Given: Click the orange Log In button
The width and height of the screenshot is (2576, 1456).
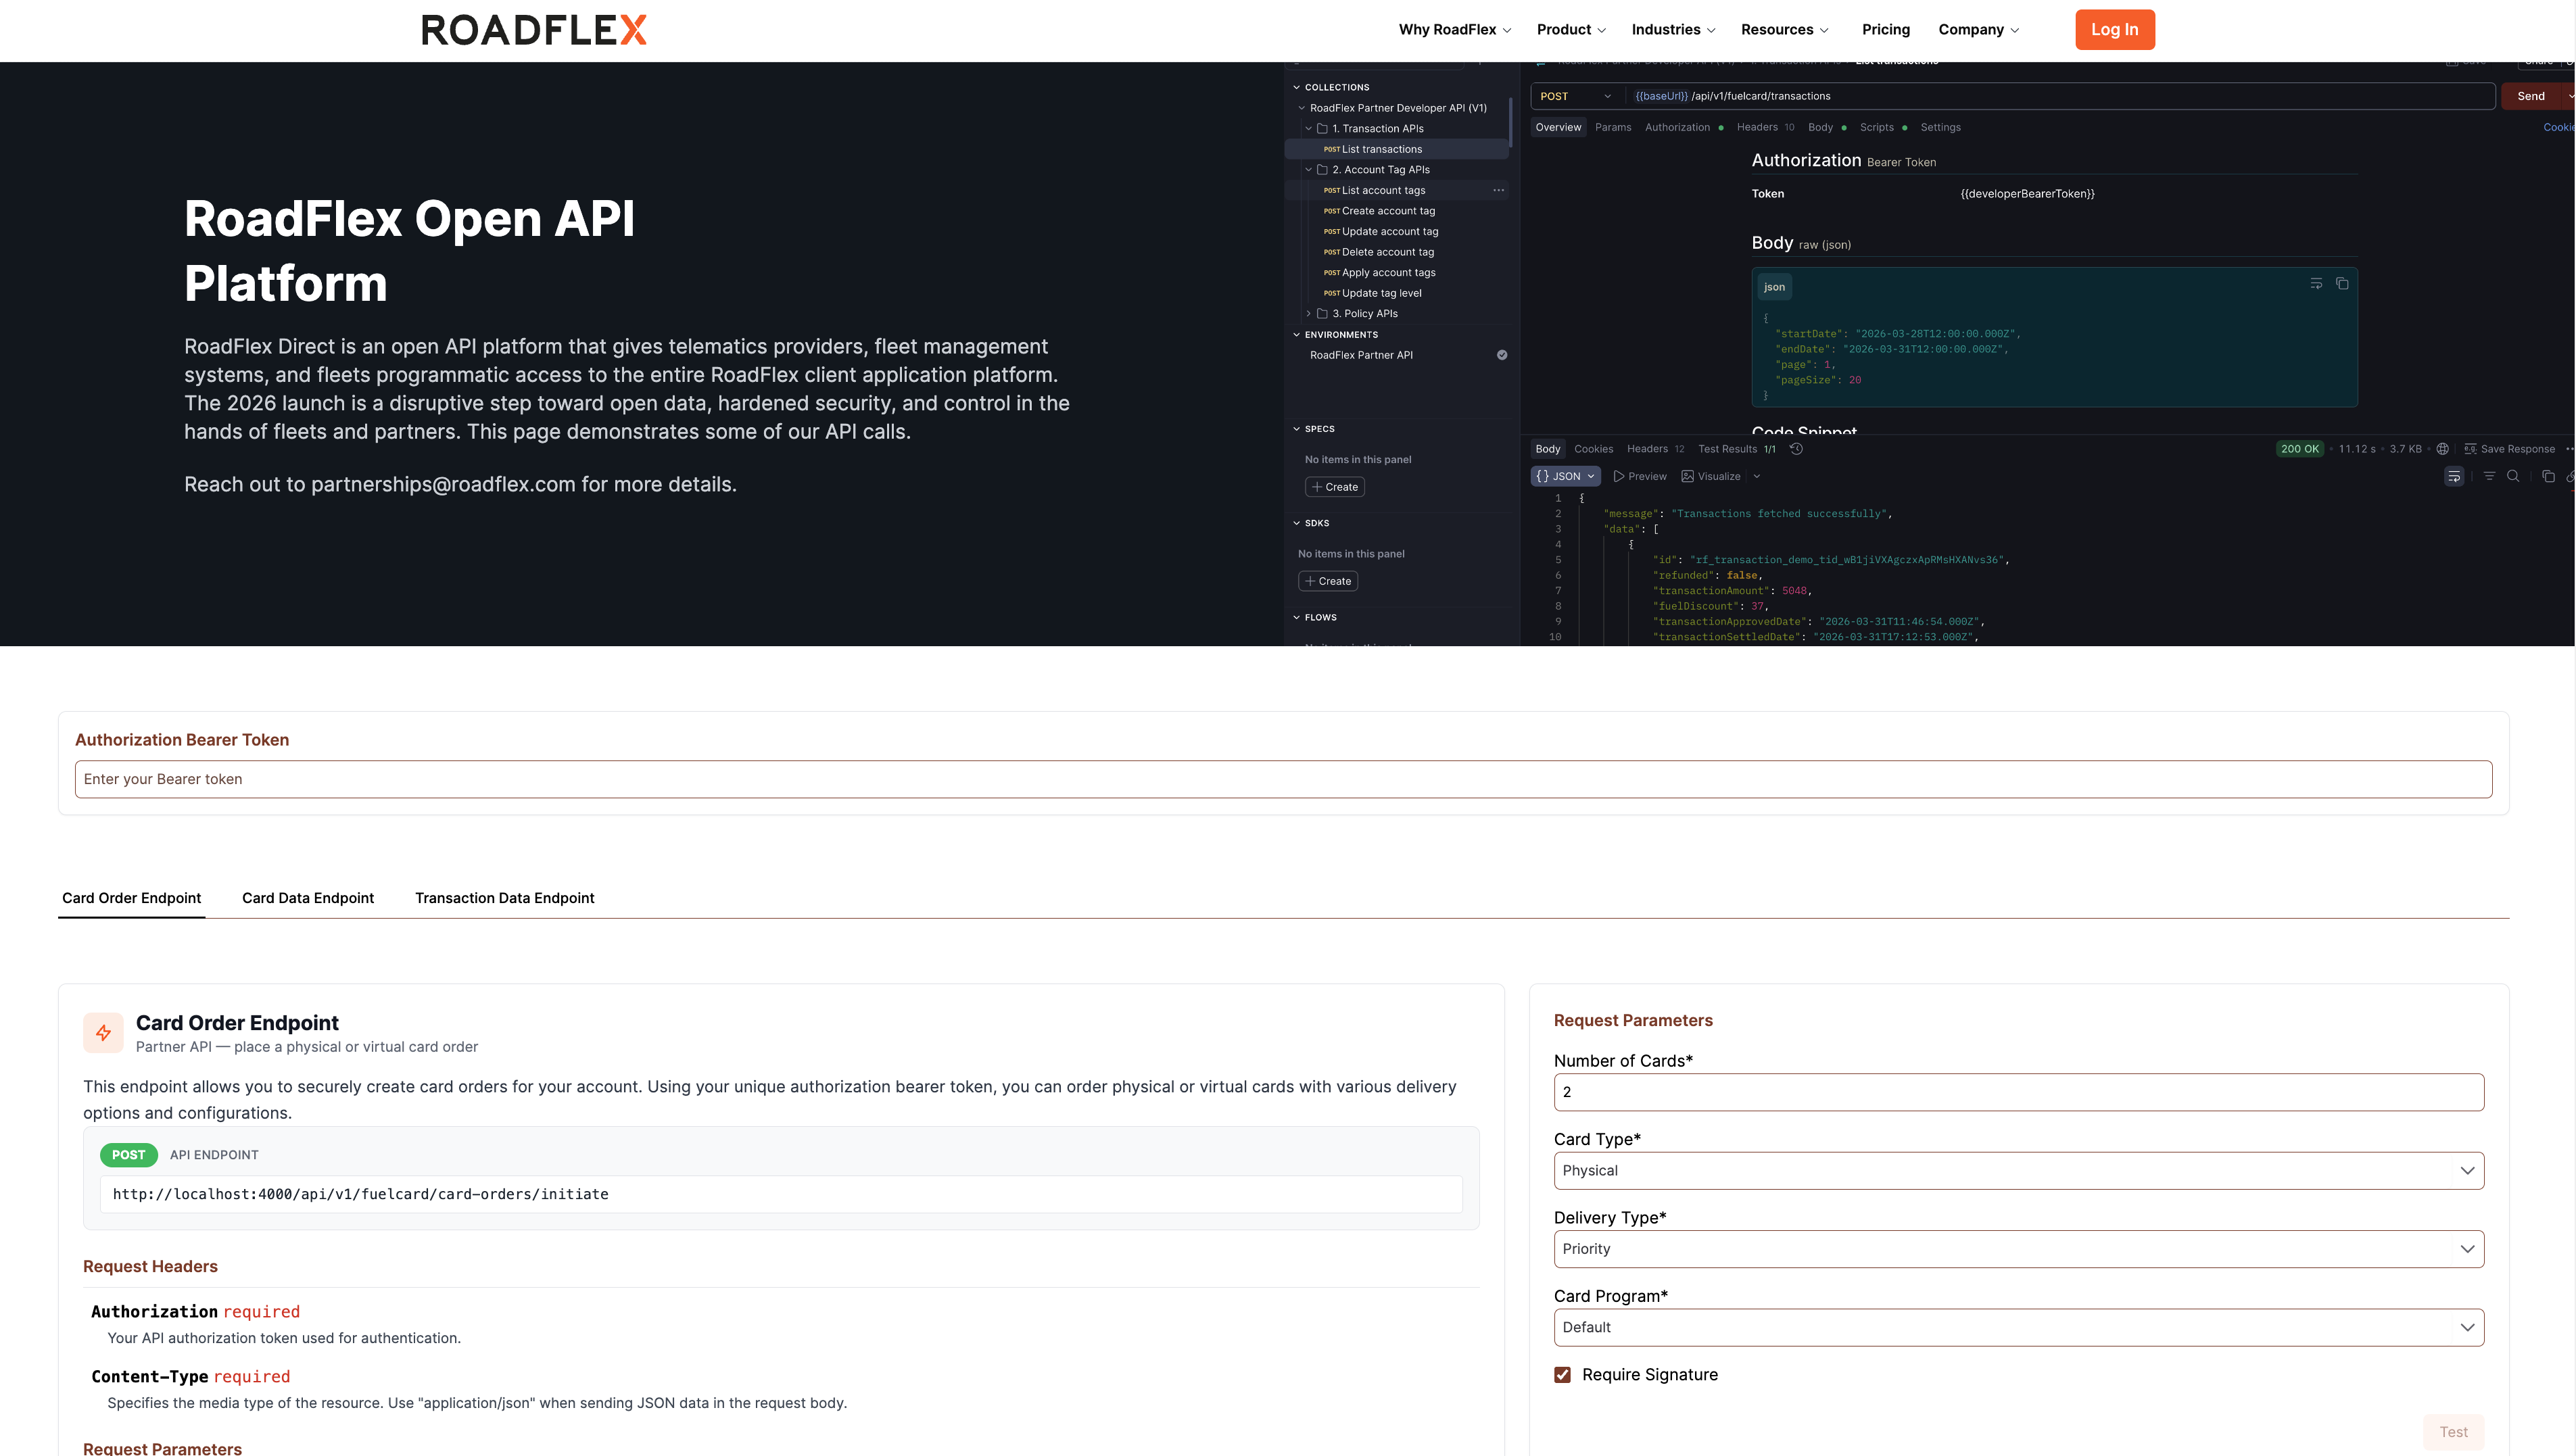Looking at the screenshot, I should (2115, 30).
